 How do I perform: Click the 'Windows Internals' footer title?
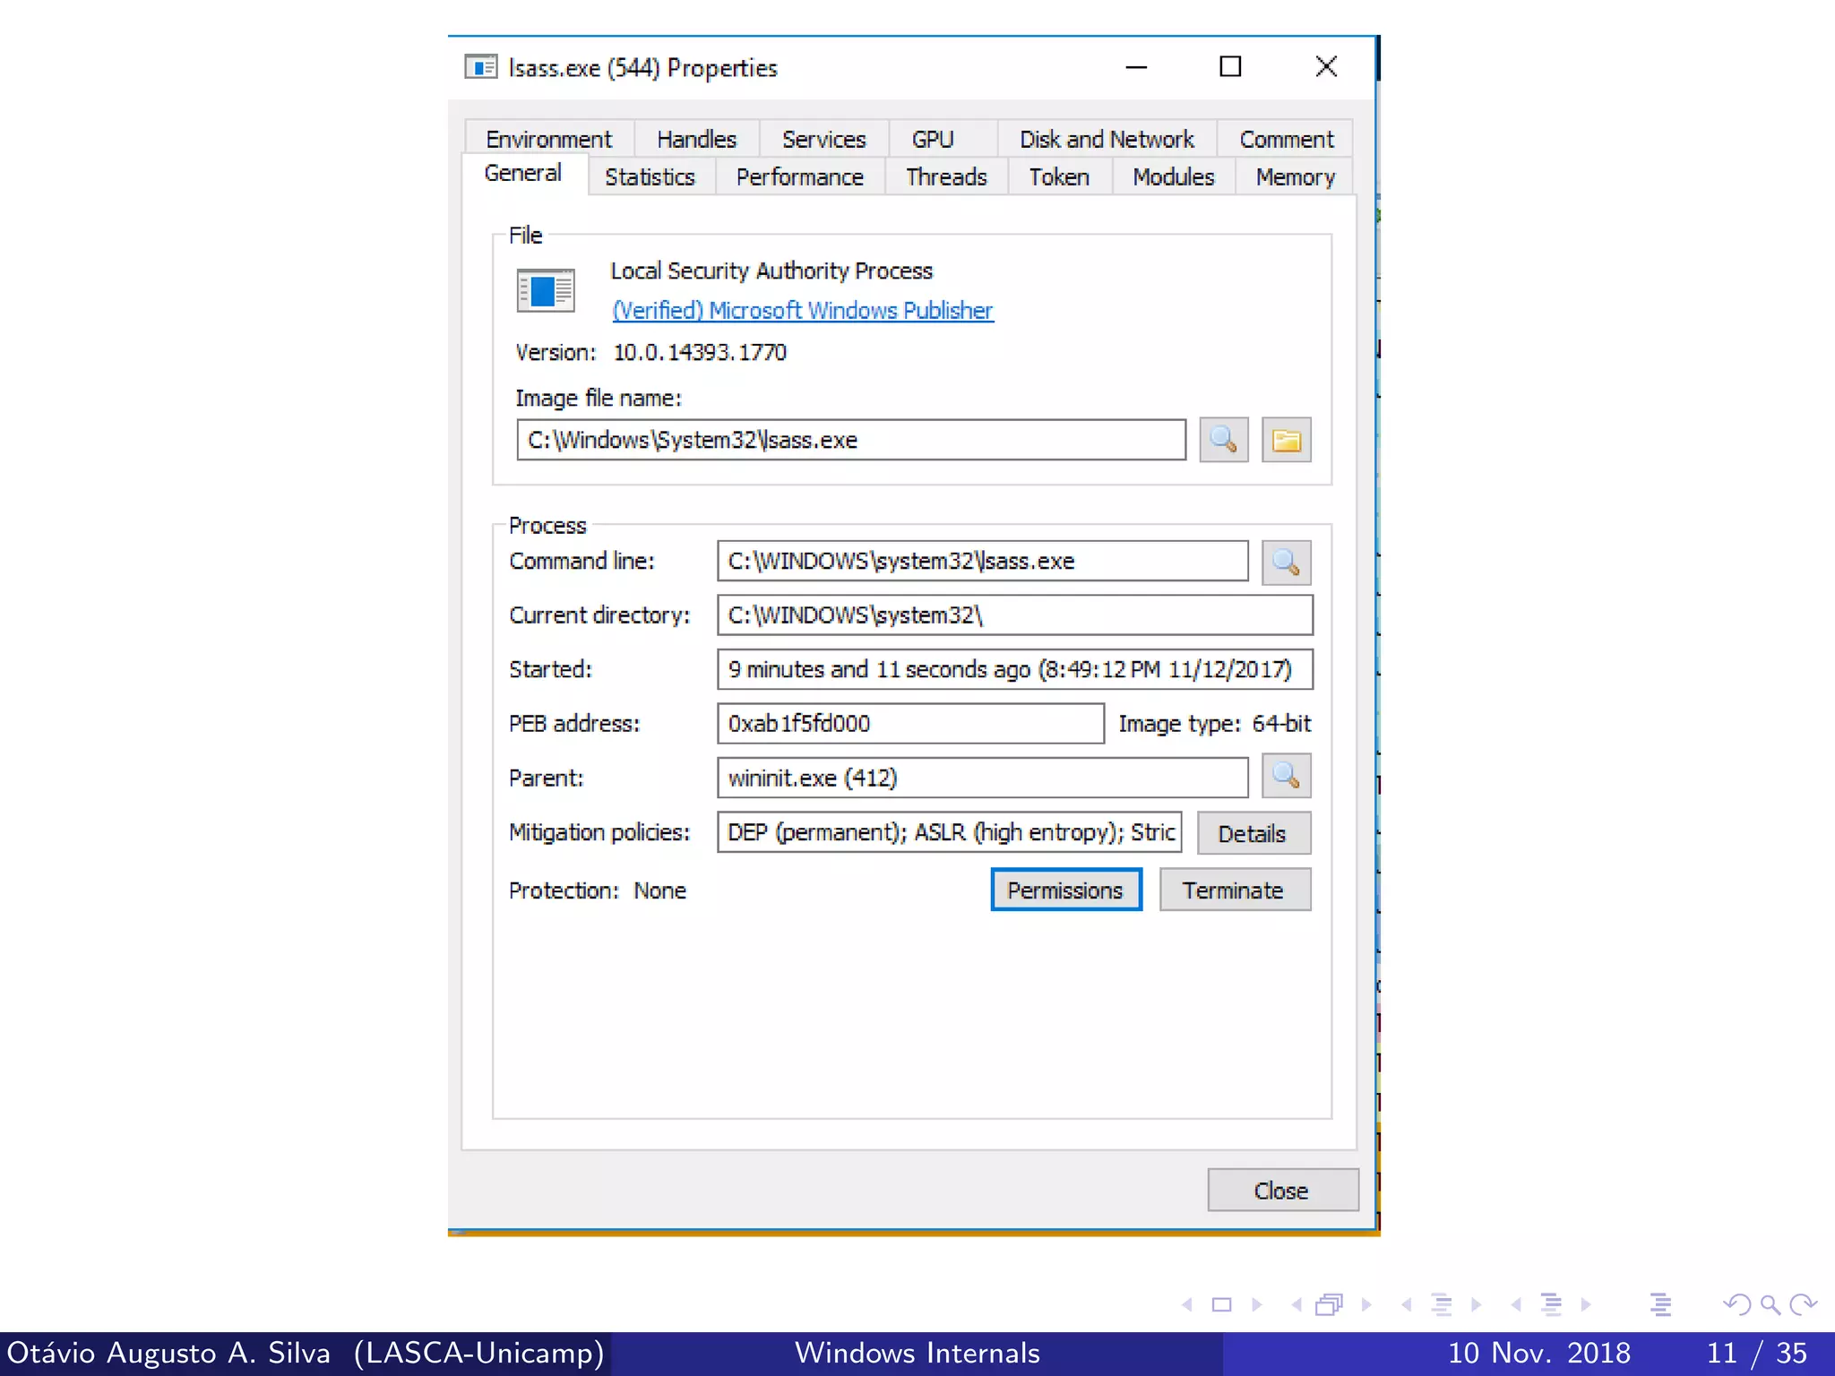(x=917, y=1353)
